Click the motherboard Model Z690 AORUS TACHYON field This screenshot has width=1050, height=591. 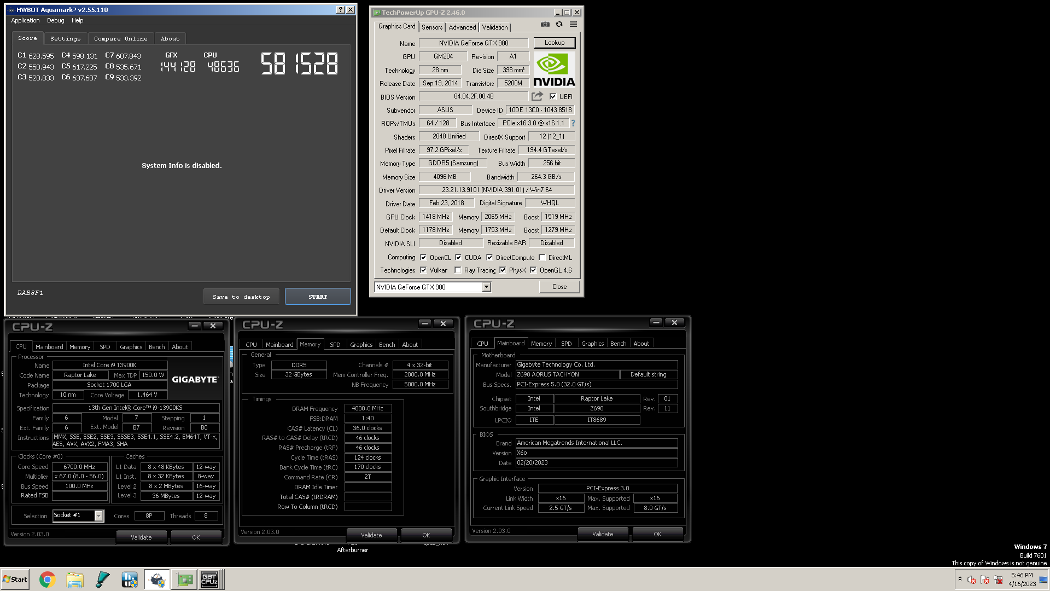click(567, 375)
